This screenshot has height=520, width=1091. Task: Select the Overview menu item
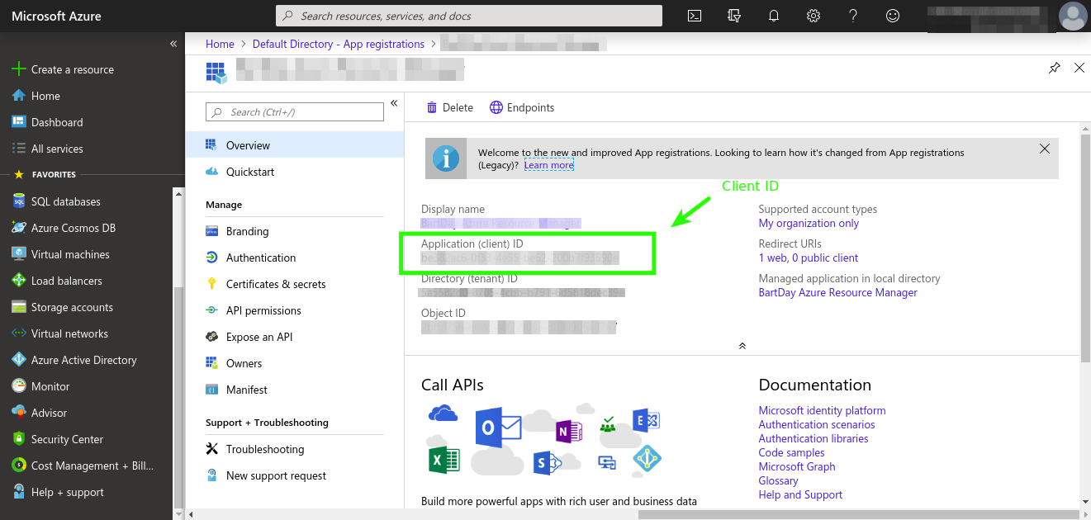pyautogui.click(x=295, y=145)
